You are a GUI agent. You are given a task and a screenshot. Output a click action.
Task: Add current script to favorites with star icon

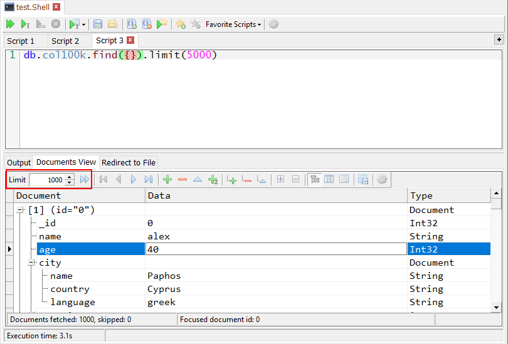(181, 24)
